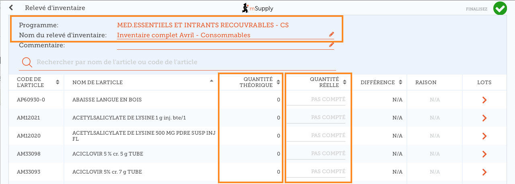Viewport: 515px width, 184px height.
Task: Open lots arrow for ACICLOVIR 7 g TUBE
Action: [x=484, y=172]
